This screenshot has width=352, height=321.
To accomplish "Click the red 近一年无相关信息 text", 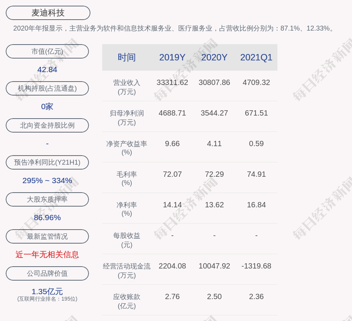I will click(x=47, y=255).
